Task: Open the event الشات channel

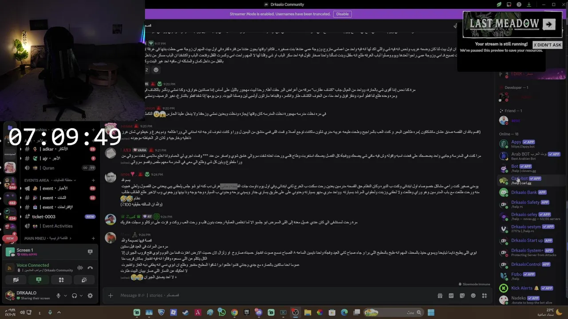Action: coord(60,198)
